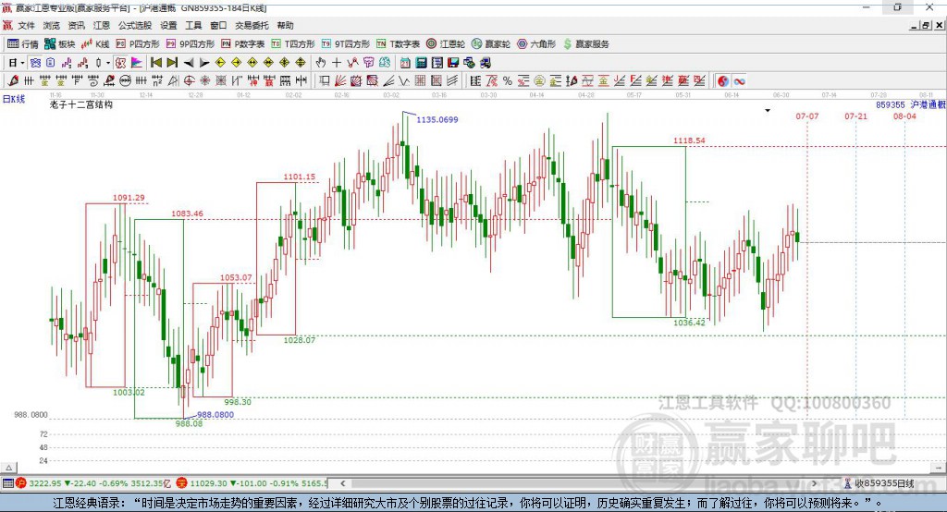
Task: Launch the 赢家轮 wheel tool
Action: tap(491, 44)
